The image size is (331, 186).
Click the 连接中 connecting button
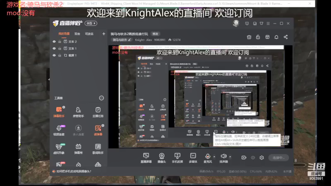278,157
